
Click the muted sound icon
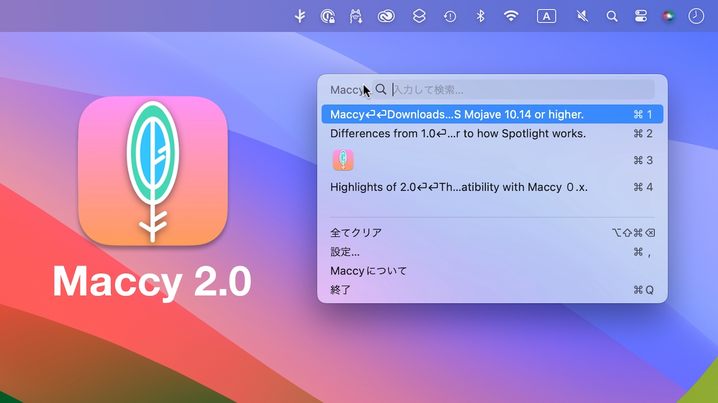coord(583,16)
